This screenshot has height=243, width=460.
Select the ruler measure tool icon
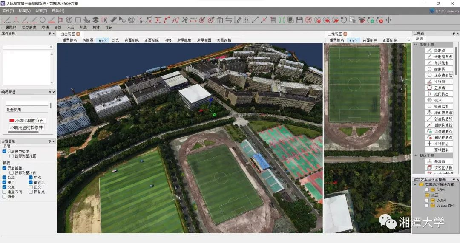point(114,20)
